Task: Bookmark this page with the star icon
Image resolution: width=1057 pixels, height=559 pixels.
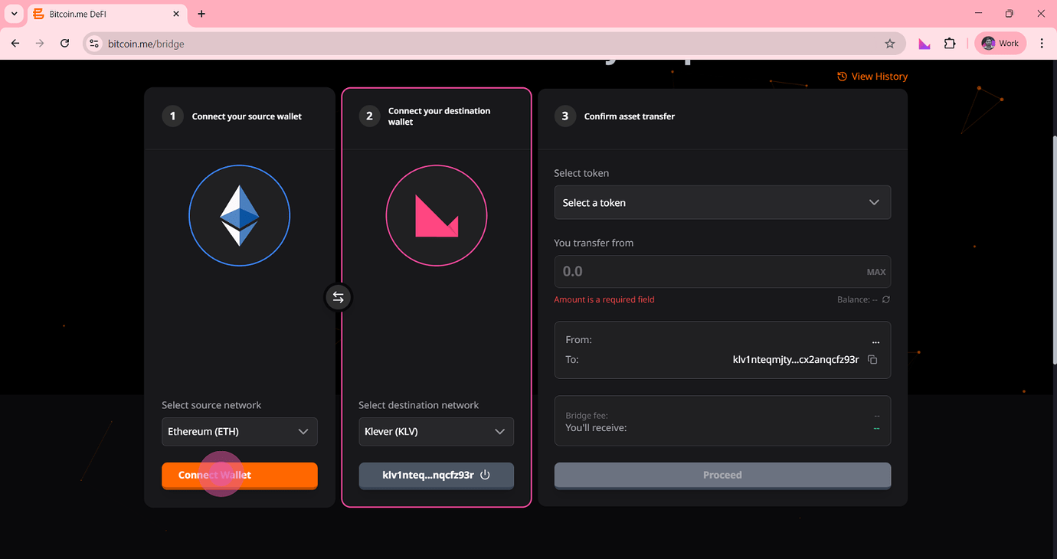Action: point(889,44)
